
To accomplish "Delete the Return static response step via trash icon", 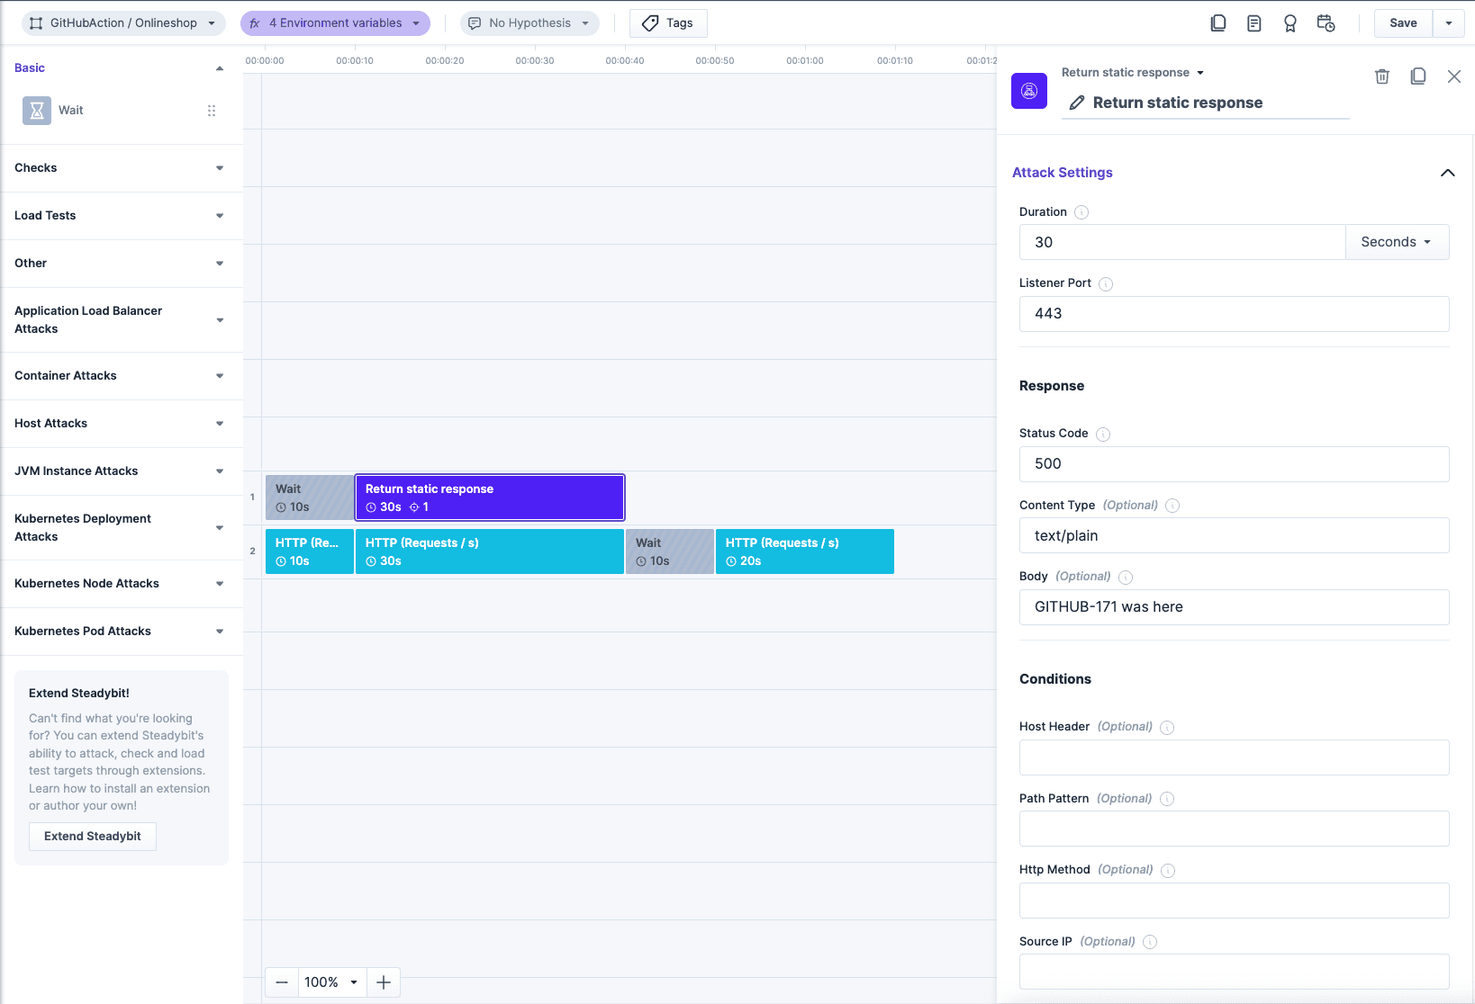I will [1382, 76].
